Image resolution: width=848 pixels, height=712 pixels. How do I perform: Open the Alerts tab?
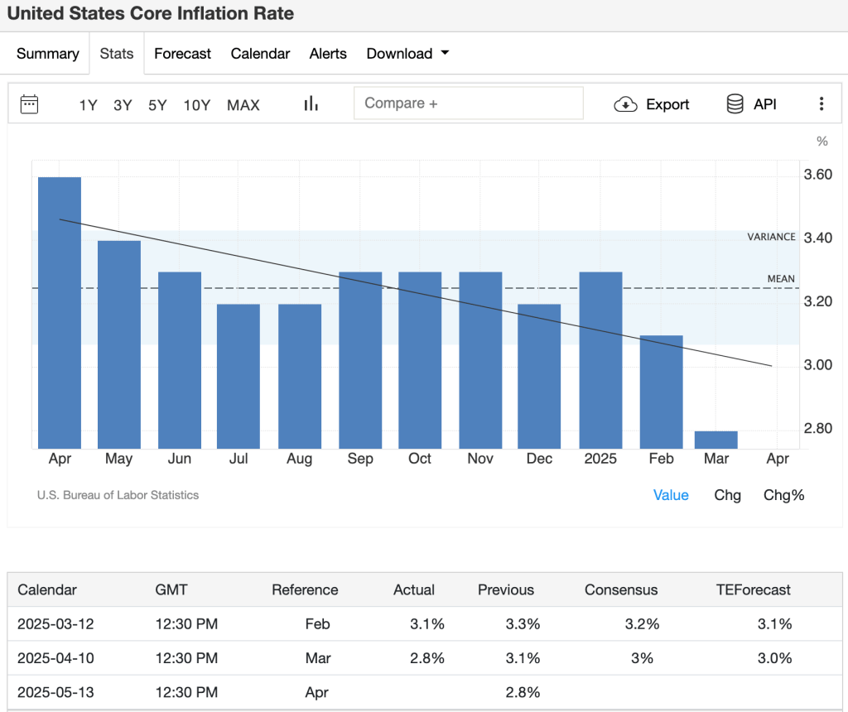[x=328, y=53]
